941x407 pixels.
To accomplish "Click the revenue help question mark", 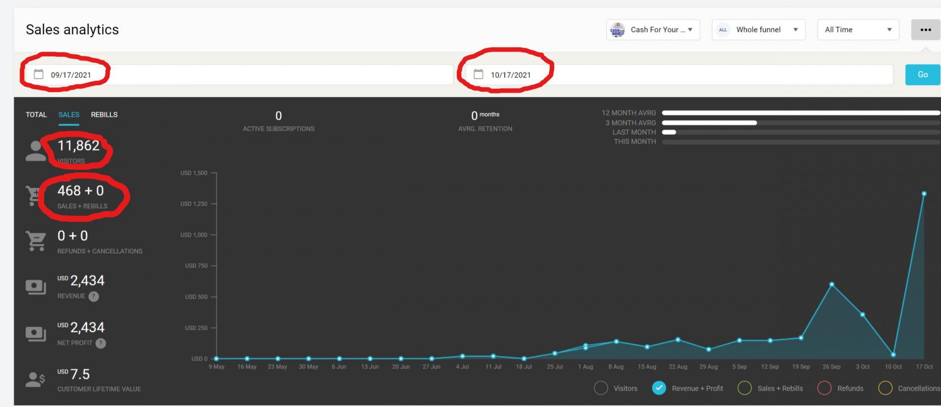I will [94, 296].
